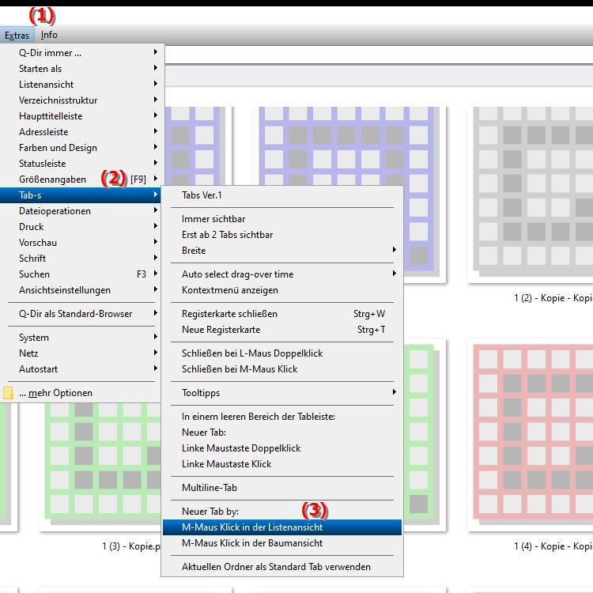593x593 pixels.
Task: Click Neue Registerkarte Strg+T
Action: click(282, 330)
